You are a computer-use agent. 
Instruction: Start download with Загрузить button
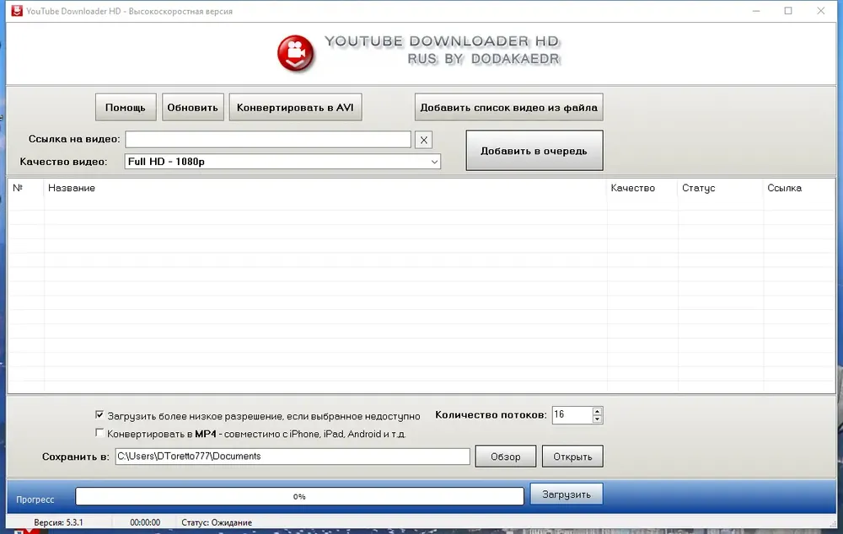tap(566, 494)
